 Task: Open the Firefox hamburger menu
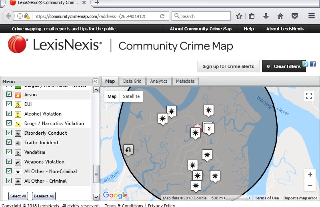pos(312,16)
